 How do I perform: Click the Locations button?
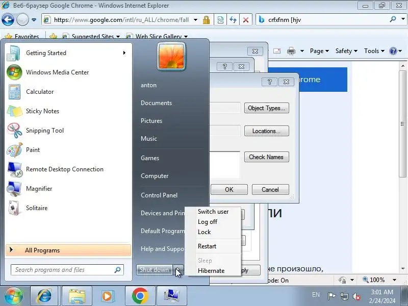tap(266, 131)
